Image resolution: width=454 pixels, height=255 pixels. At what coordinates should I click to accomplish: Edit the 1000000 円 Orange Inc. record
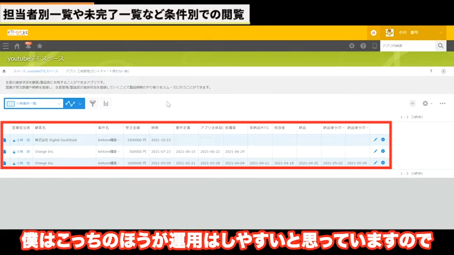coord(375,163)
